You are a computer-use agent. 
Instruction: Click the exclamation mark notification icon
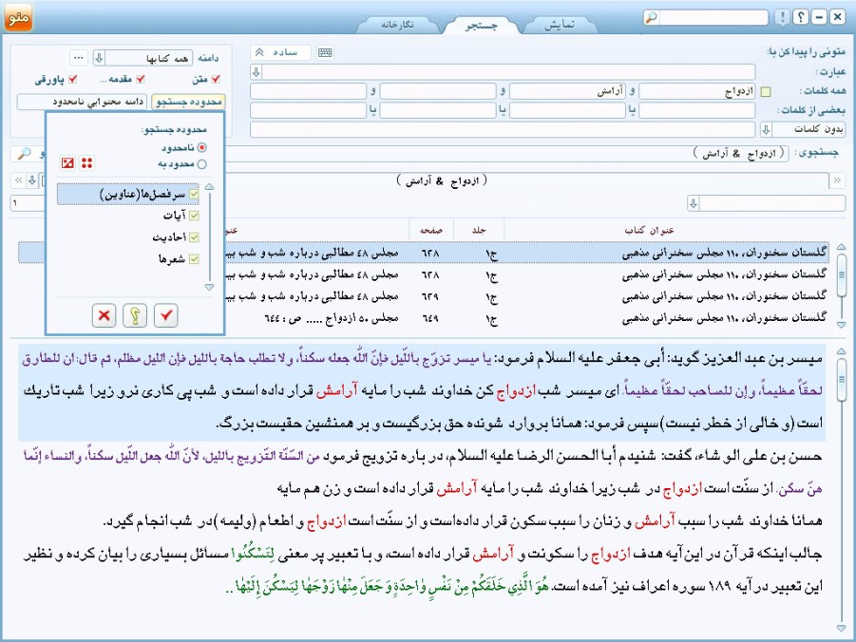782,17
